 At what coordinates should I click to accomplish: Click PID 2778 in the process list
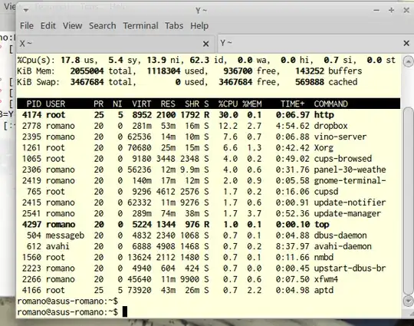[x=31, y=126]
